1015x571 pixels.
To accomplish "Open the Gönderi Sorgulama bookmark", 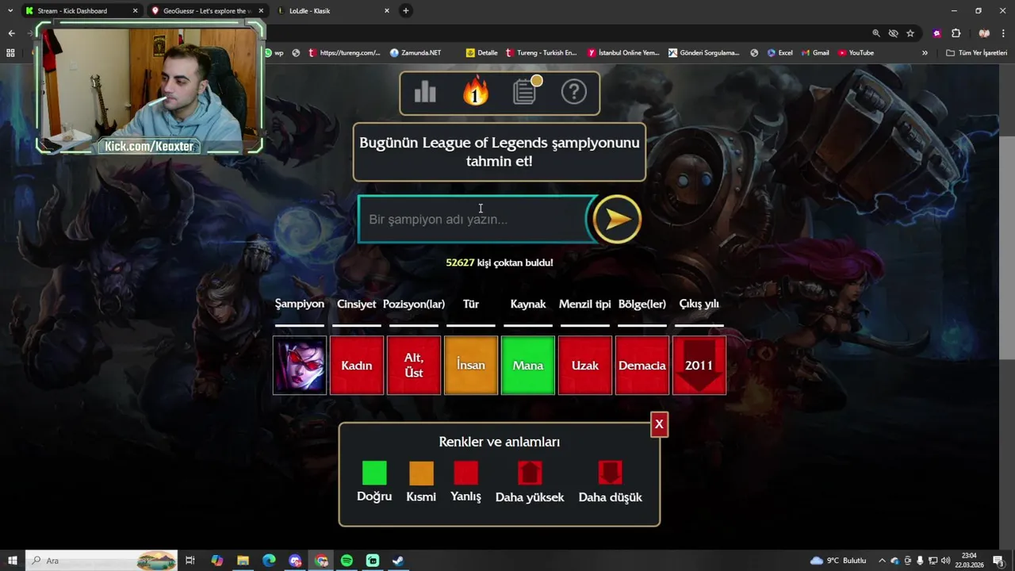I will pos(704,53).
